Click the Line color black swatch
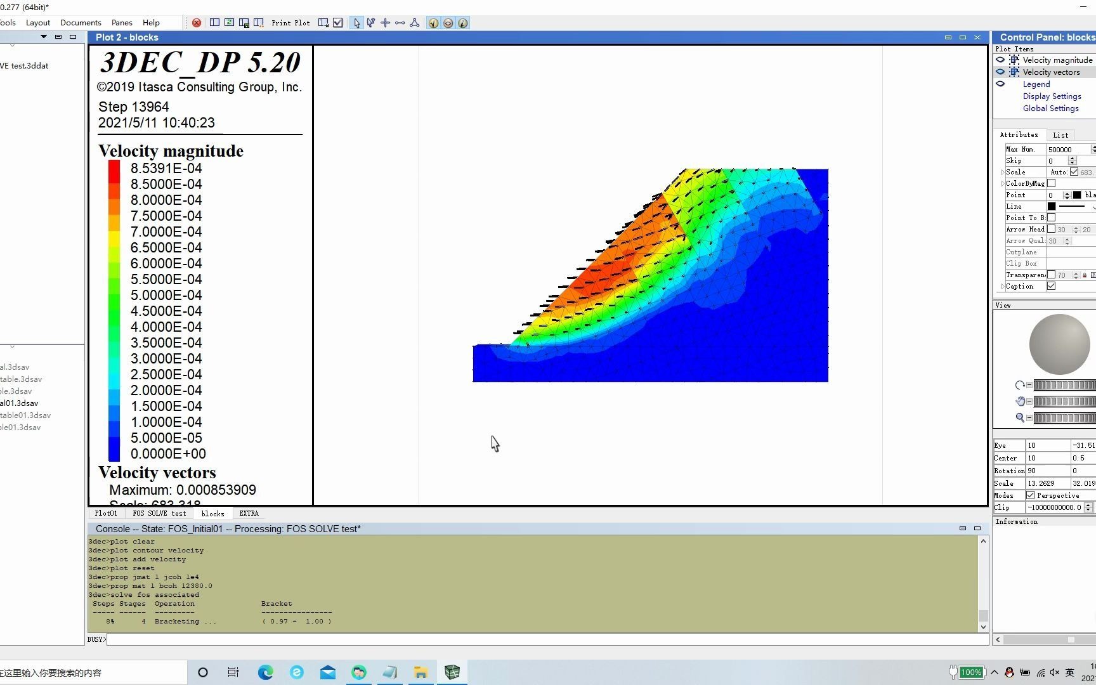Viewport: 1096px width, 685px height. click(x=1052, y=207)
